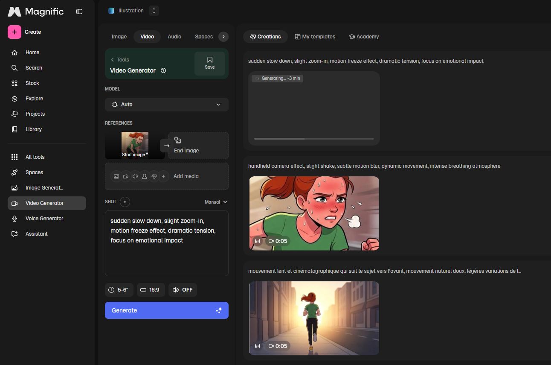Viewport: 551px width, 365px height.
Task: Click the help icon beside Video Generator
Action: point(163,70)
